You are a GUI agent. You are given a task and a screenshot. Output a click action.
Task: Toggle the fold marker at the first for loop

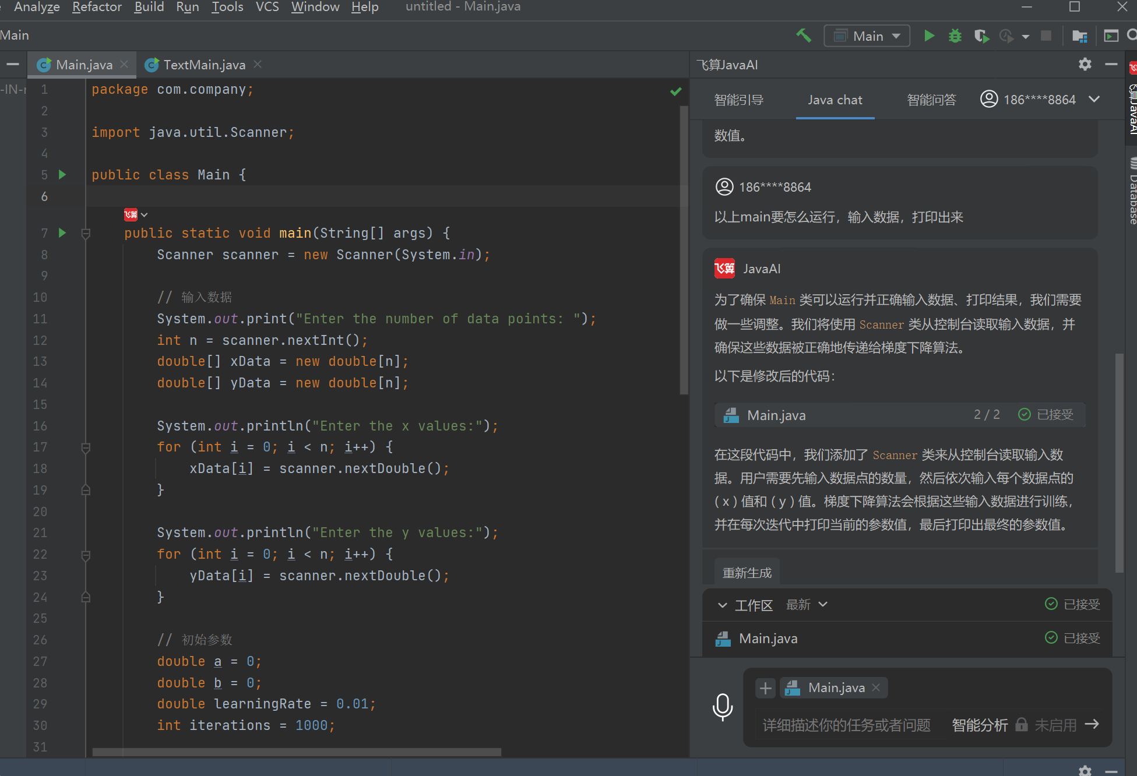[x=86, y=447]
